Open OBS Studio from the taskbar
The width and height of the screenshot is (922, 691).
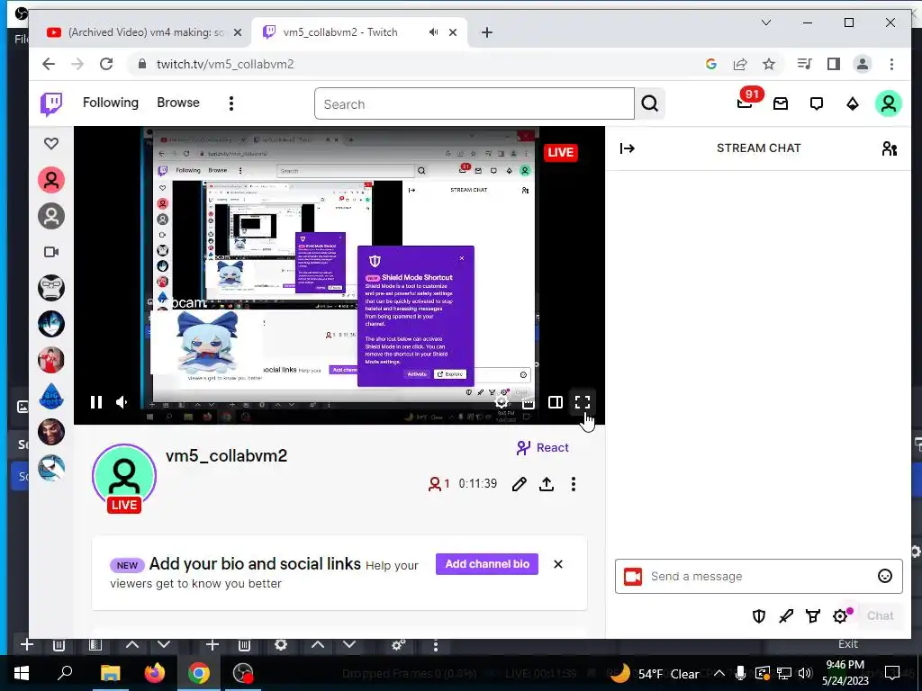pos(243,673)
